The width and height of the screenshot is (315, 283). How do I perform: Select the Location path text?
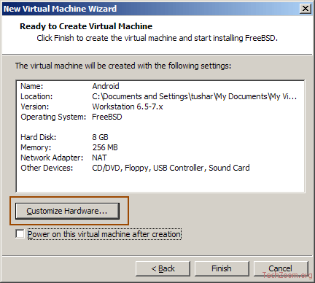point(194,96)
